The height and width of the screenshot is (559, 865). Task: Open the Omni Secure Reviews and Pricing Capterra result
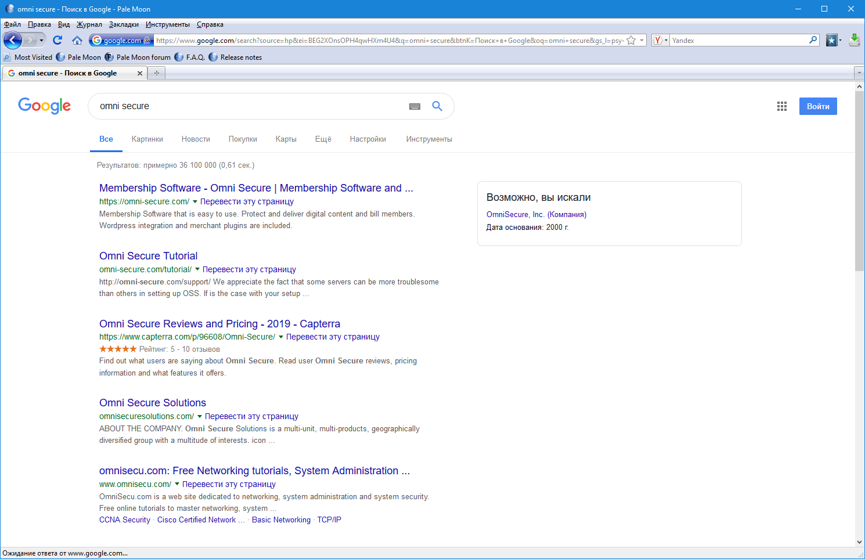click(x=219, y=324)
